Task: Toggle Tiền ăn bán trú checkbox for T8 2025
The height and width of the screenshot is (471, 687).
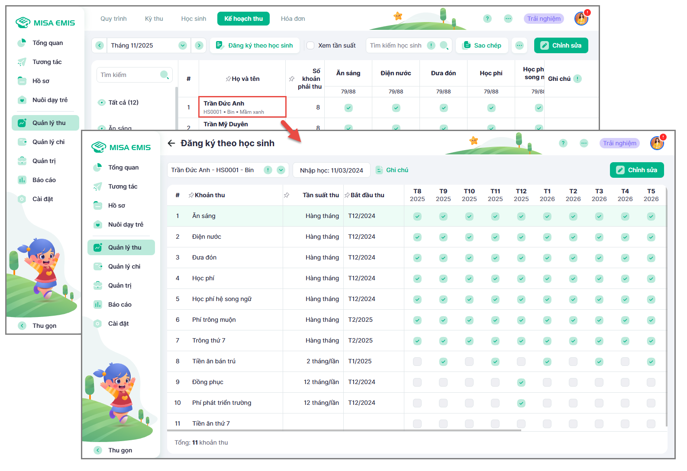Action: (417, 361)
